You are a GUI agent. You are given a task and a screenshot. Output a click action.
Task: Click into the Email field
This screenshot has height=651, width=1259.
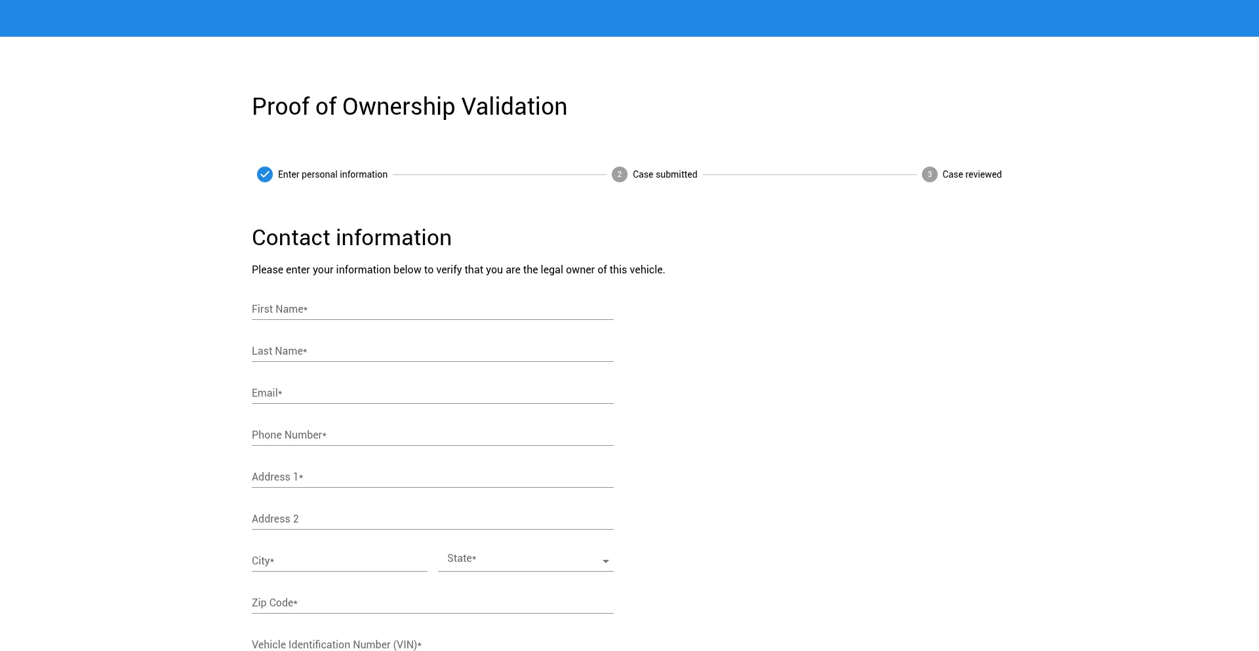click(432, 393)
